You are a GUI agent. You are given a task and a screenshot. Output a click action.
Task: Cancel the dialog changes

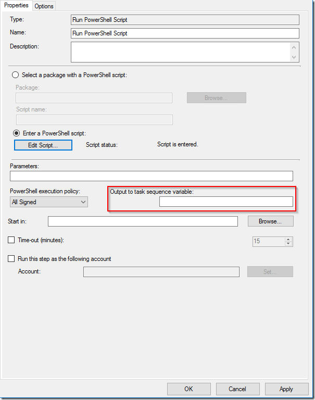pyautogui.click(x=237, y=389)
